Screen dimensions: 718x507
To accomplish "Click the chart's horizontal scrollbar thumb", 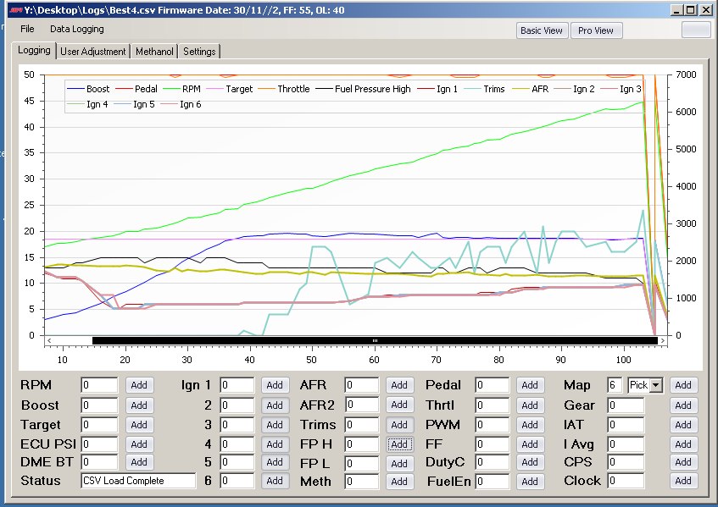I will coord(375,340).
